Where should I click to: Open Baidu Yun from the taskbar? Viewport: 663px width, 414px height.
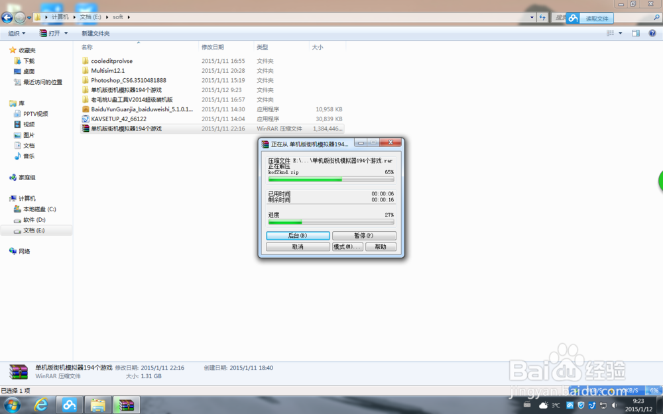point(70,405)
